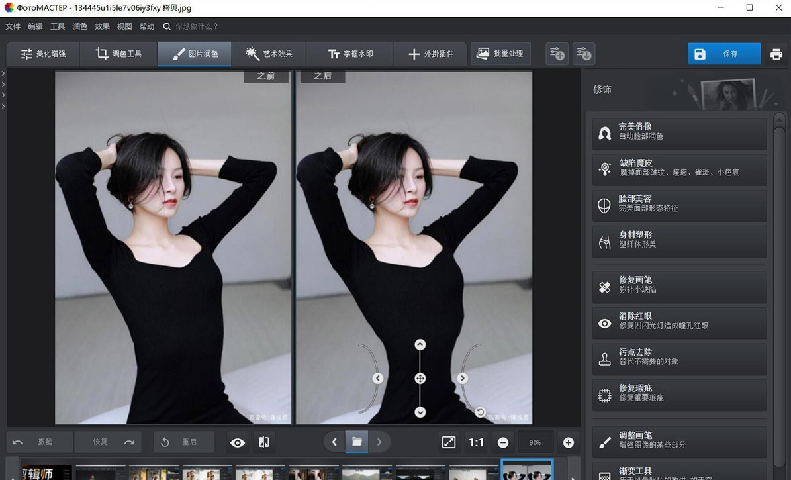Screen dimensions: 791x480
Task: Switch to the 美化增强 tab
Action: pyautogui.click(x=43, y=54)
